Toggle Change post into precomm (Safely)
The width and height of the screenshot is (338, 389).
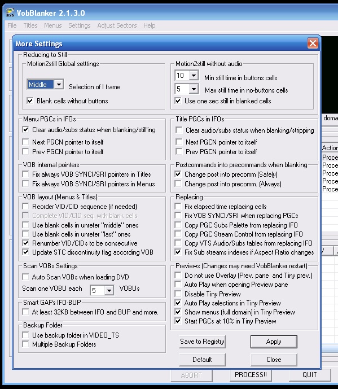(178, 174)
